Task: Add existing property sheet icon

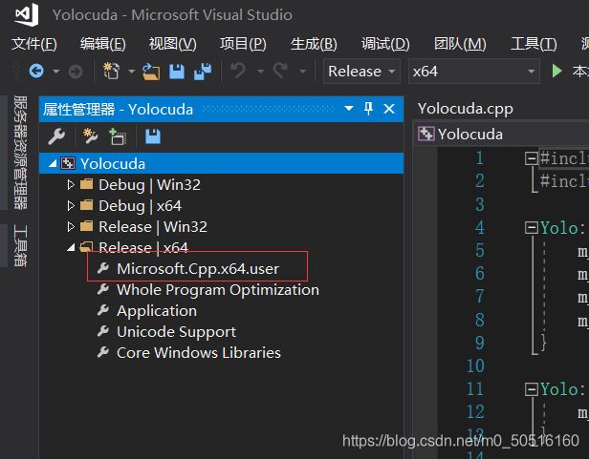Action: pos(118,136)
